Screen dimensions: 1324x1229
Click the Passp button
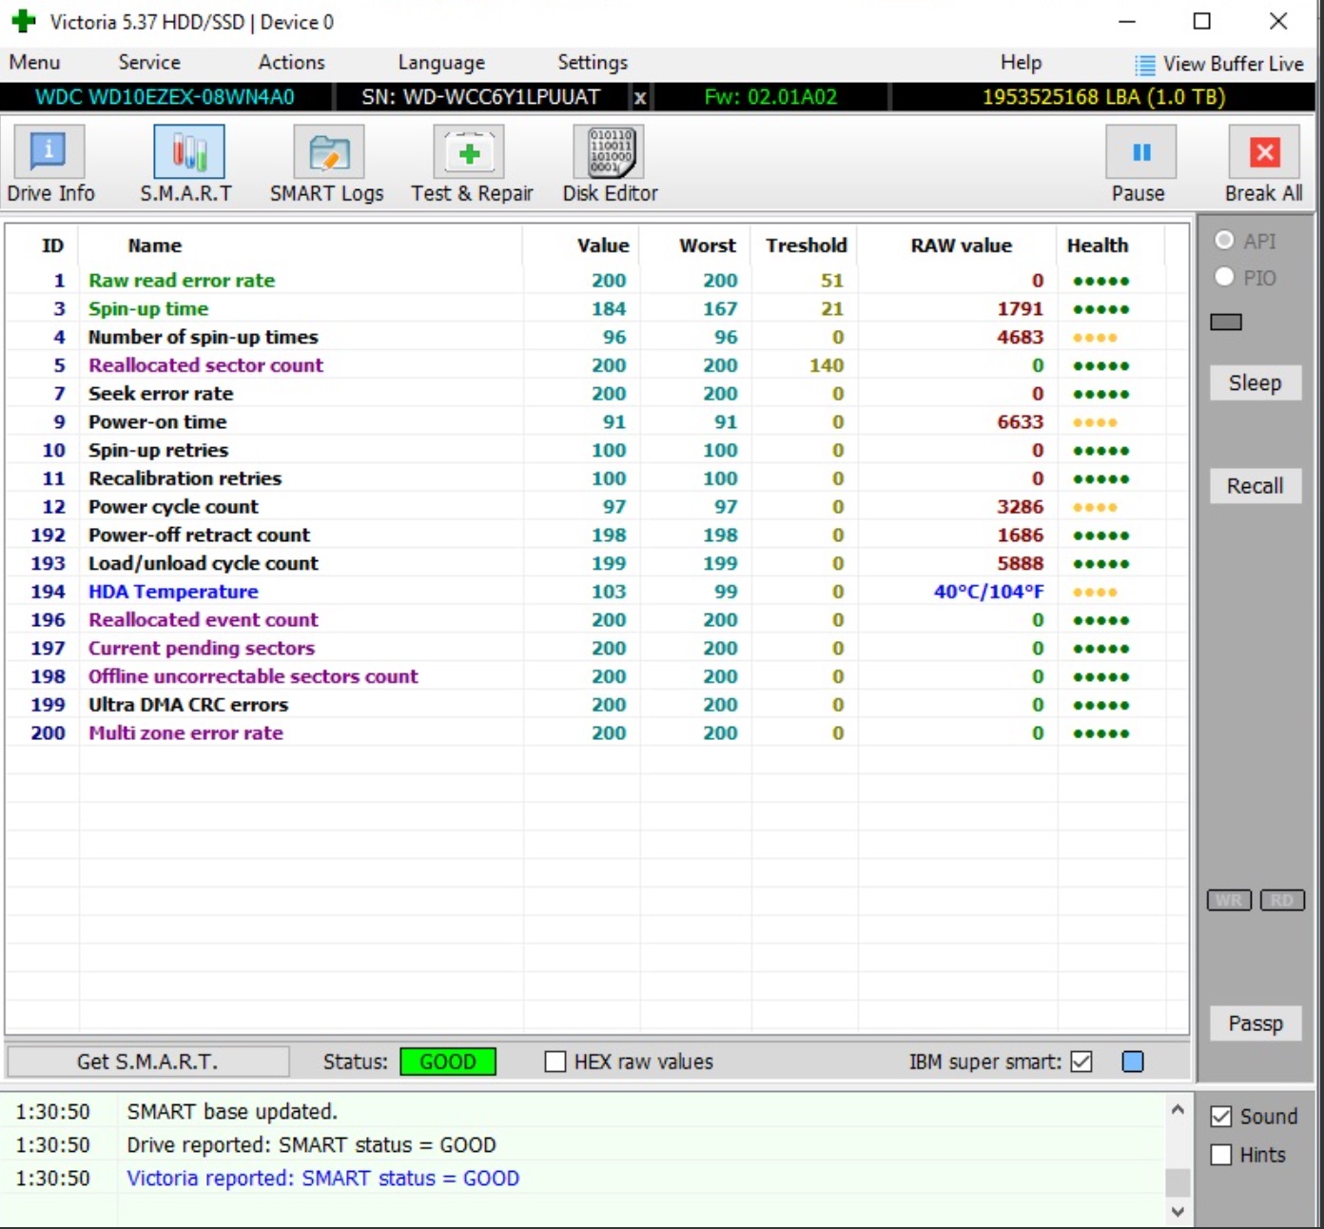point(1256,1024)
